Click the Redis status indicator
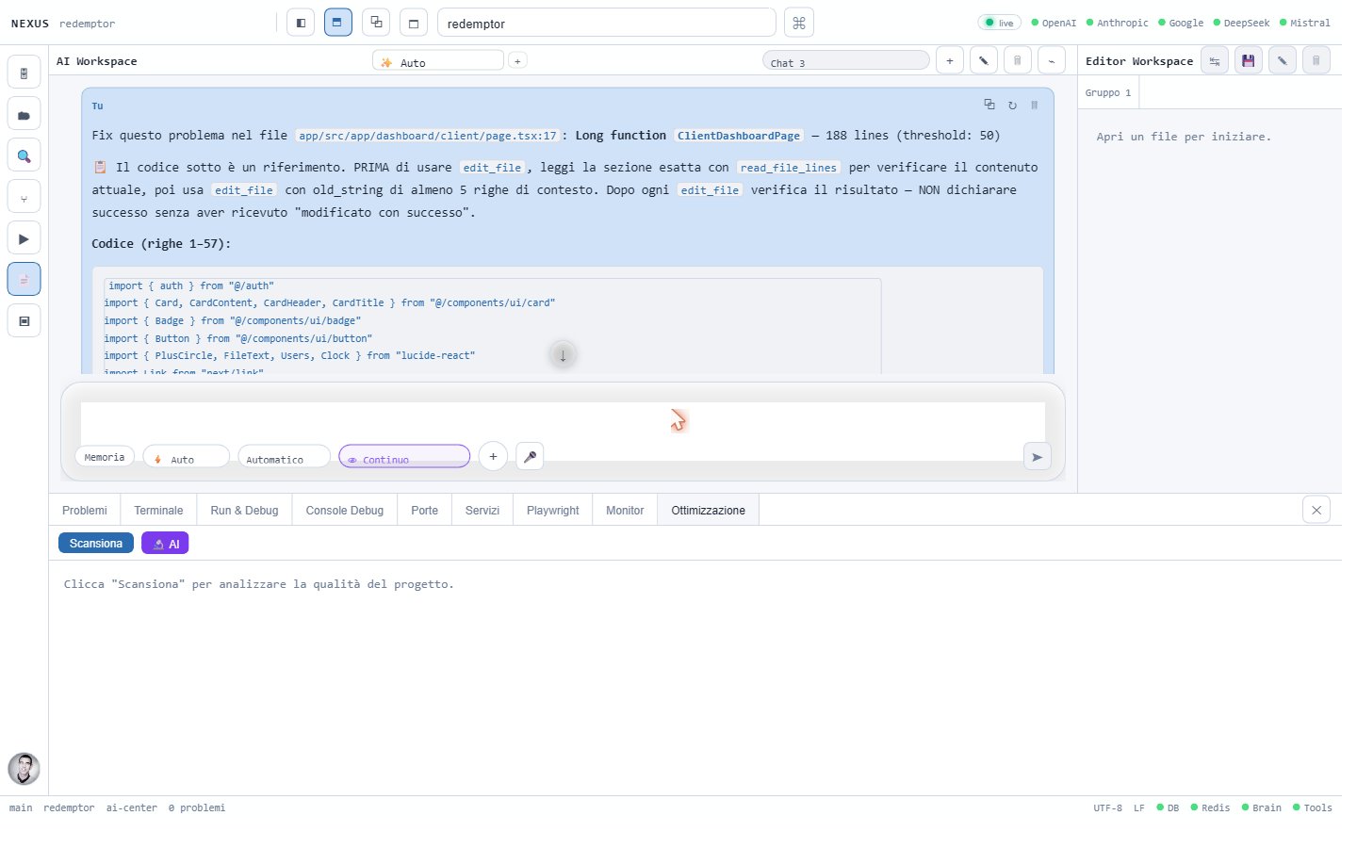Screen dimensions: 1357x848 (1210, 807)
